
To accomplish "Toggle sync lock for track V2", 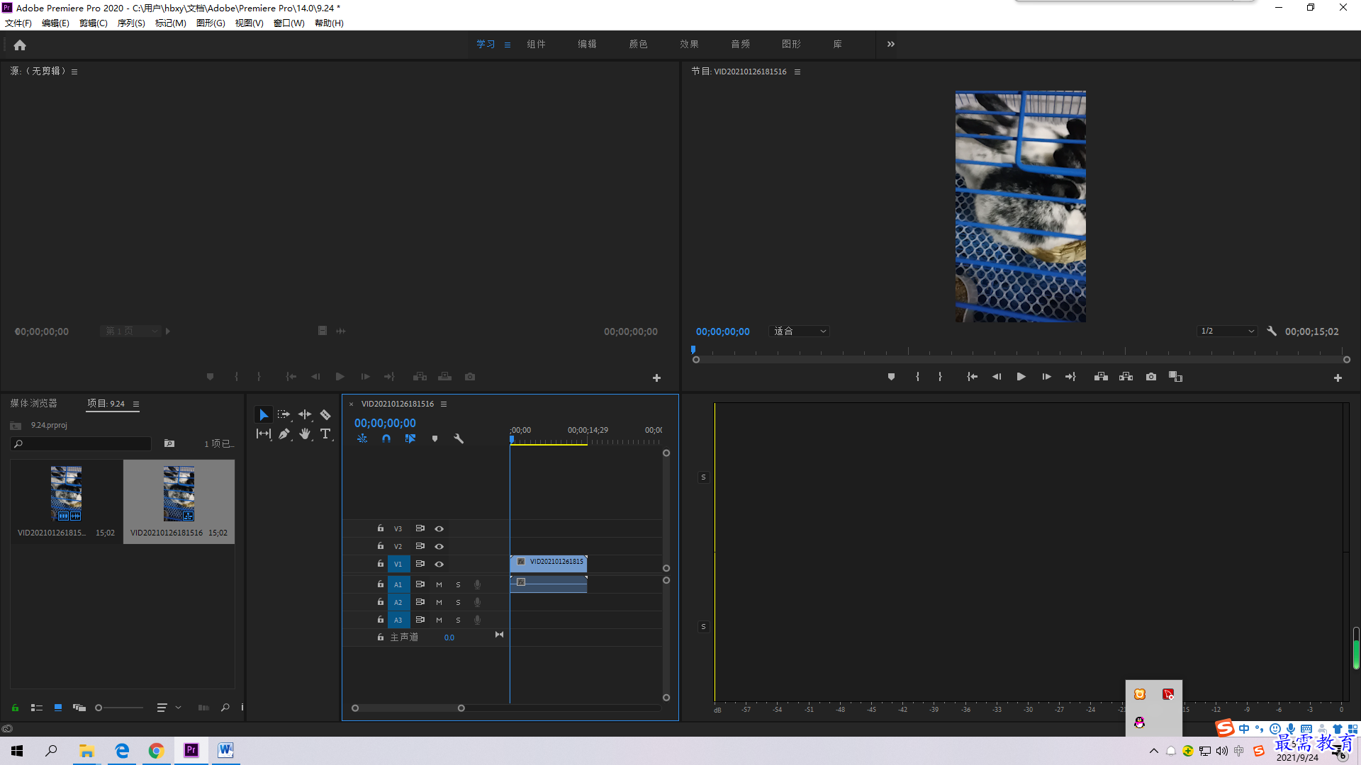I will [420, 546].
